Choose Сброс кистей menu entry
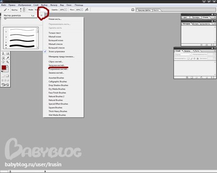The height and width of the screenshot is (173, 217). (55, 62)
